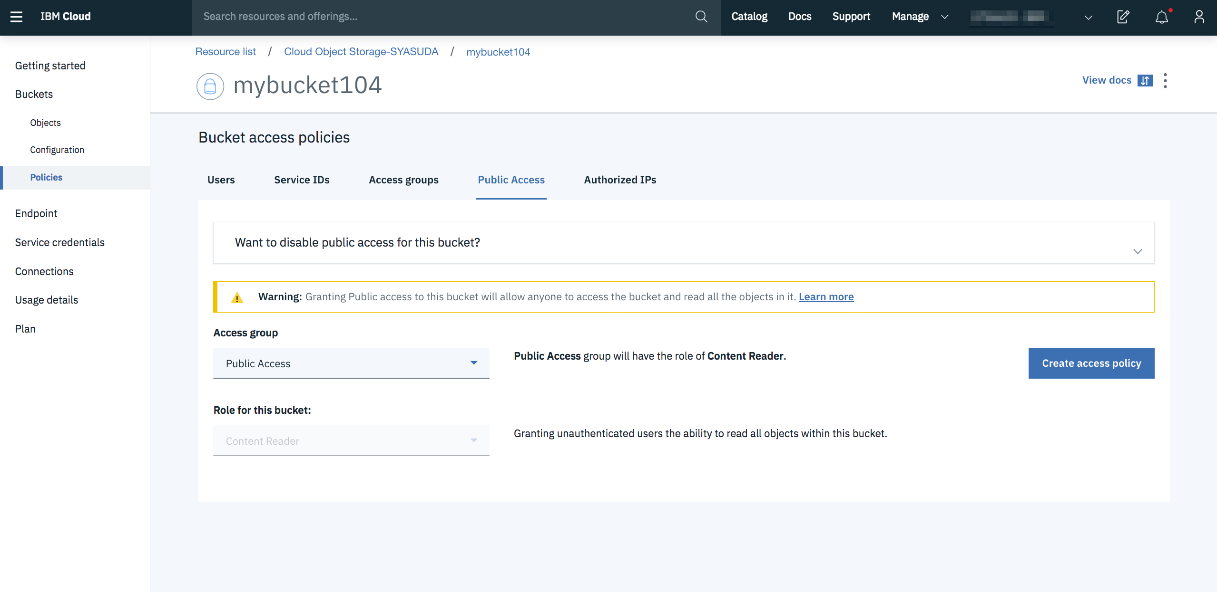
Task: Click the Manage menu label
Action: tap(910, 17)
